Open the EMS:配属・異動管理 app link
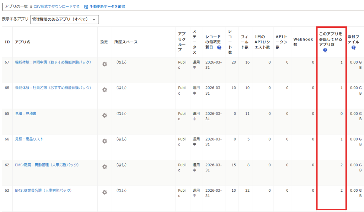 [x=47, y=165]
